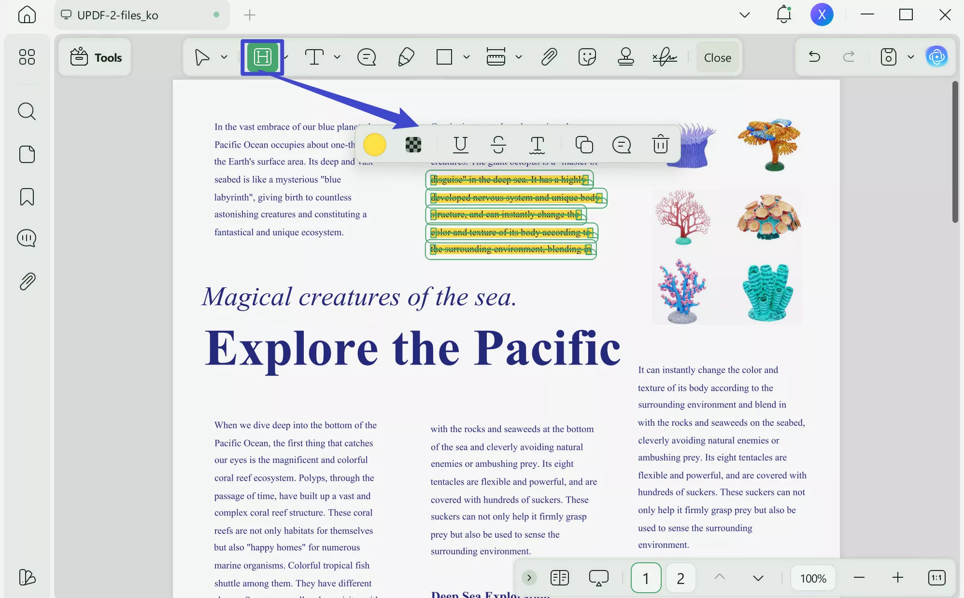Pick the yellow highlight color swatch

[374, 144]
